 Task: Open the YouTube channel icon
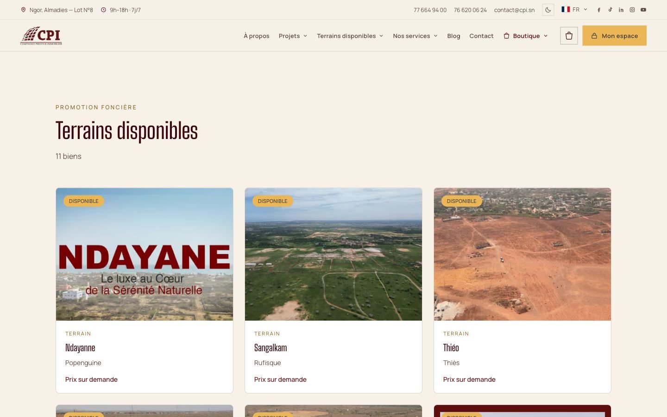643,10
